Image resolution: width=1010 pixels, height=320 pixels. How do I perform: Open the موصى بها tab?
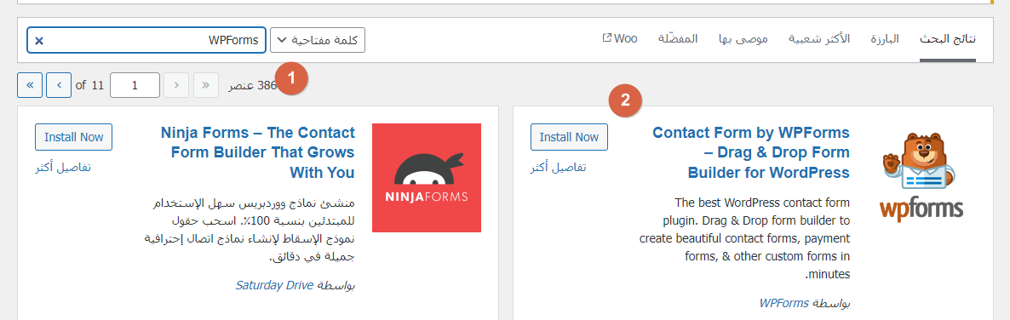coord(743,39)
